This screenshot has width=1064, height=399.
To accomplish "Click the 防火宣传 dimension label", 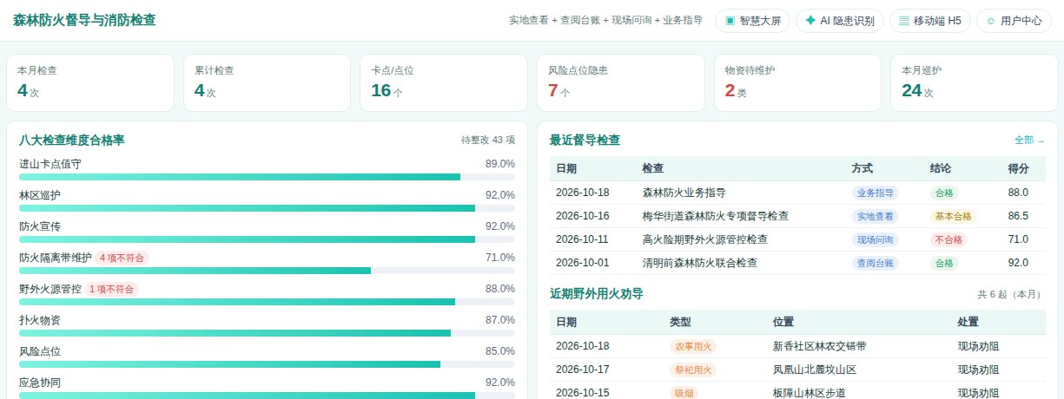I will 40,226.
